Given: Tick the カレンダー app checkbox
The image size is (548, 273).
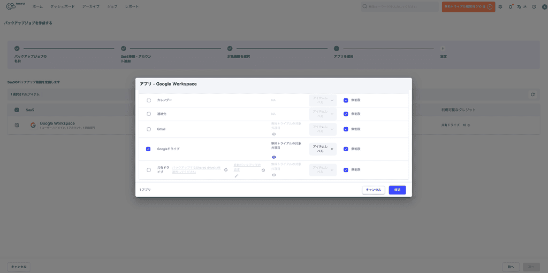Looking at the screenshot, I should point(149,100).
